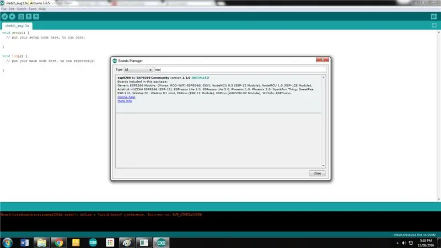Open the Windows Start menu

tap(7, 242)
